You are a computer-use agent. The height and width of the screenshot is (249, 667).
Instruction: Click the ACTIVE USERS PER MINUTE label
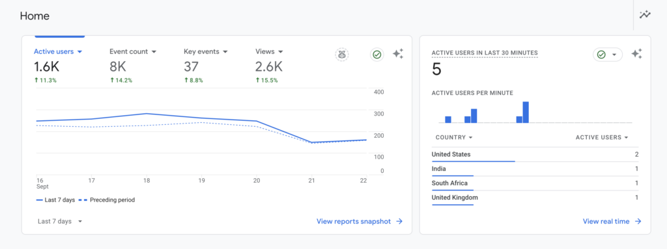[x=472, y=93]
